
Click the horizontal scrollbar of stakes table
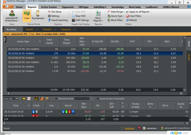95,93
